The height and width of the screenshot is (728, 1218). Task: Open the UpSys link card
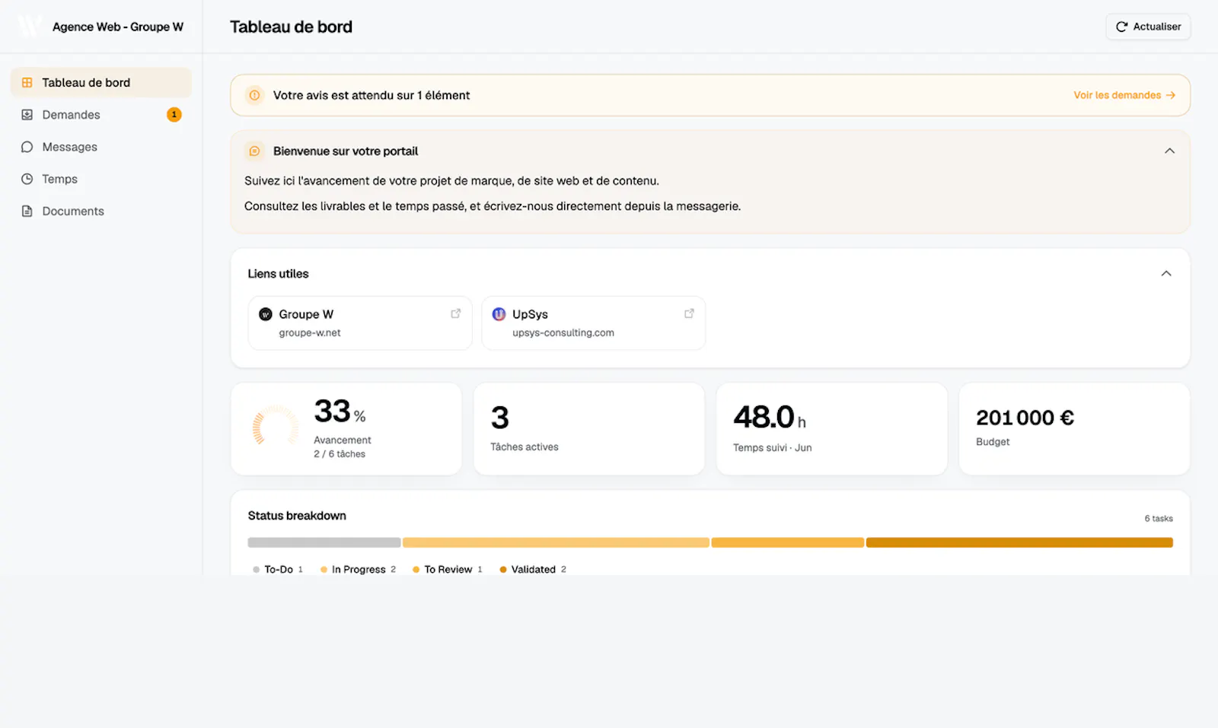point(594,323)
